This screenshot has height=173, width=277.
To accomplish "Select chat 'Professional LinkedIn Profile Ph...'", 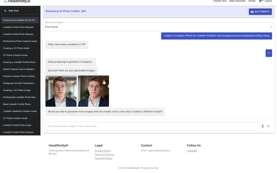I will pos(20,20).
